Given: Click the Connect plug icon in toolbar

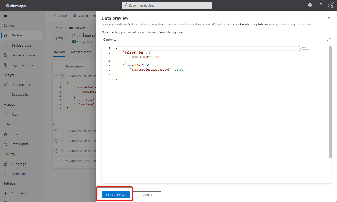Looking at the screenshot, I should (54, 16).
